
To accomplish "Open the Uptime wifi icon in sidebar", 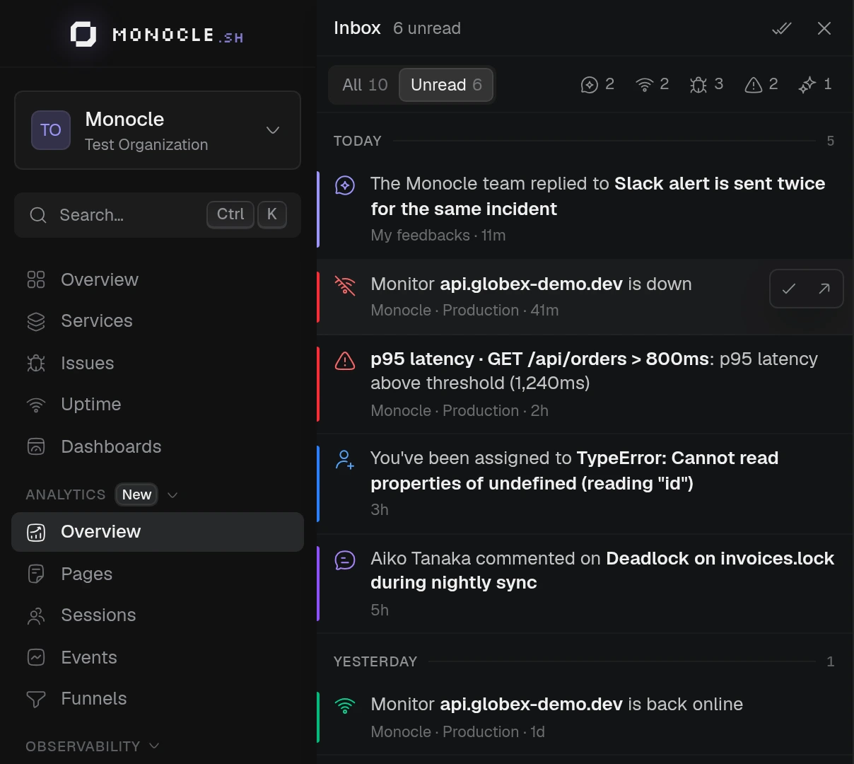I will [36, 405].
